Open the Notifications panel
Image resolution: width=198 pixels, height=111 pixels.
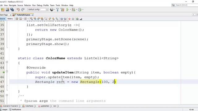15,109
